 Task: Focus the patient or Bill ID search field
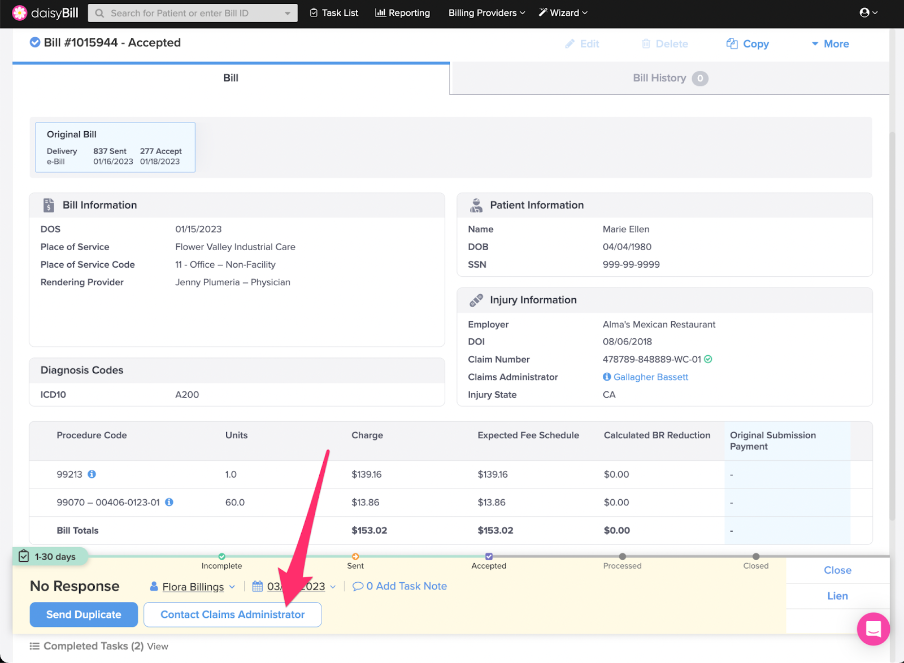[x=192, y=13]
